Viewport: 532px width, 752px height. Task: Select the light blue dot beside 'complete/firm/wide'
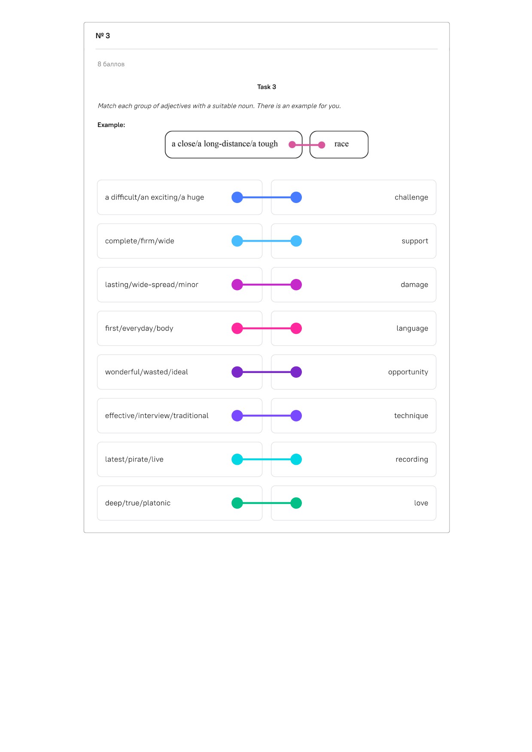point(237,241)
